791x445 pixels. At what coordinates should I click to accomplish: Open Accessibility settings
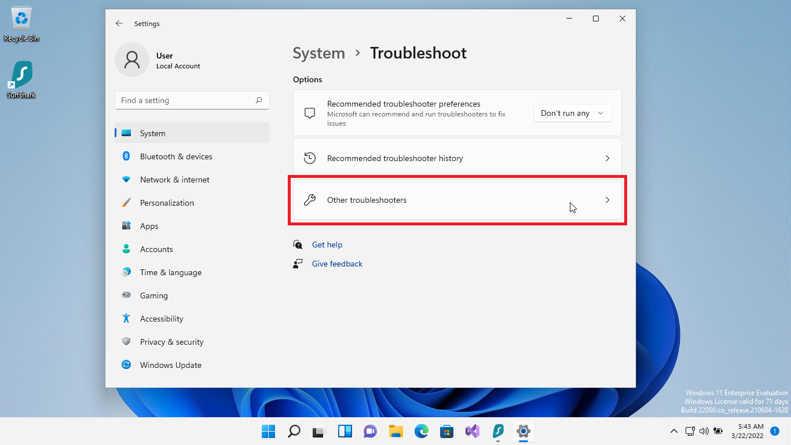(x=192, y=319)
